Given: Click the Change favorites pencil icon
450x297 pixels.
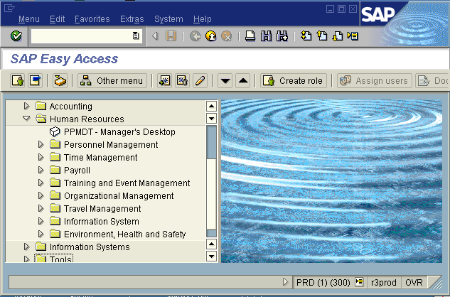Looking at the screenshot, I should pyautogui.click(x=200, y=80).
